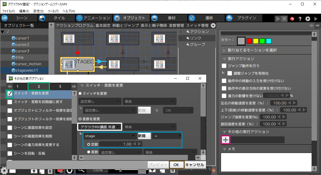Collapse the 実行アクション section
The image size is (321, 175).
pyautogui.click(x=224, y=59)
